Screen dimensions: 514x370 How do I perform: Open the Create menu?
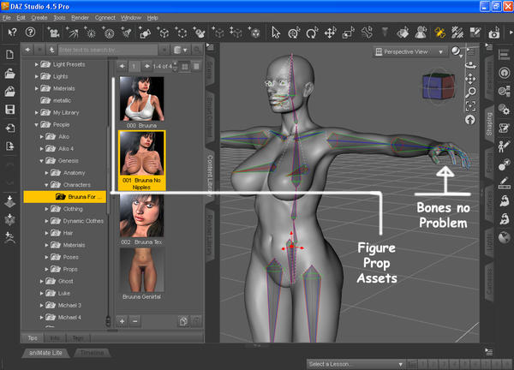pyautogui.click(x=39, y=18)
